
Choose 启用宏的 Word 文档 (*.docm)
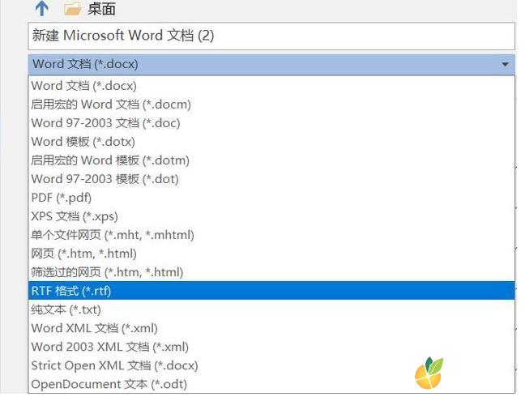271,105
